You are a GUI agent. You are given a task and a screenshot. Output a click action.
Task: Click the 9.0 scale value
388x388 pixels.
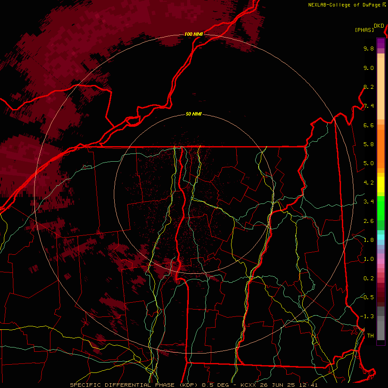[x=369, y=68]
